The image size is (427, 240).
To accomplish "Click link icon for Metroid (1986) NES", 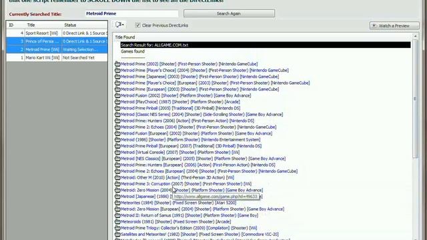I will 117,139.
